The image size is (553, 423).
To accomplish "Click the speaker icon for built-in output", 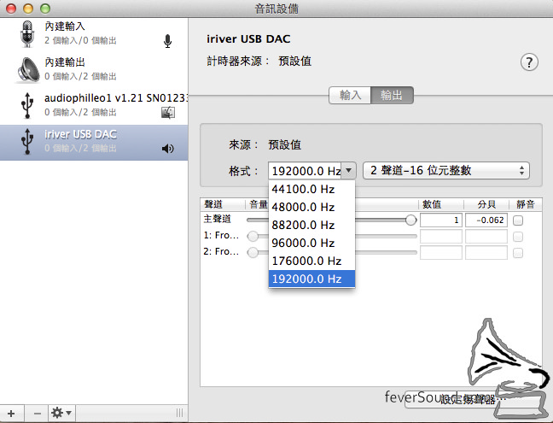I will 28,69.
